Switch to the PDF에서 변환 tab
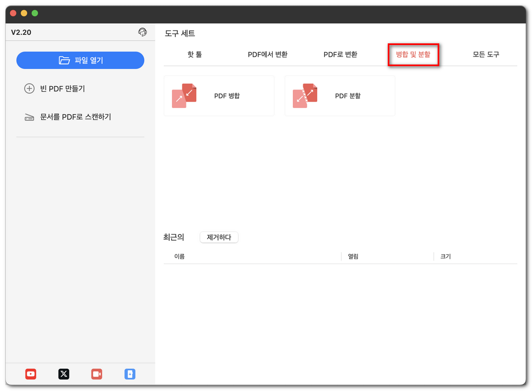This screenshot has height=391, width=532. [268, 54]
